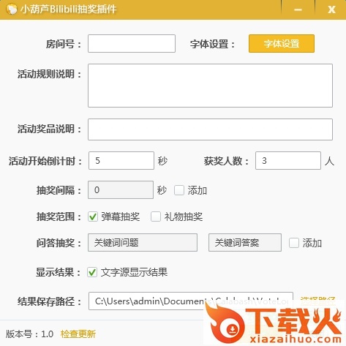This screenshot has height=346, width=346.
Task: Uncheck the 弹幕抽奖 checkbox
Action: (93, 217)
